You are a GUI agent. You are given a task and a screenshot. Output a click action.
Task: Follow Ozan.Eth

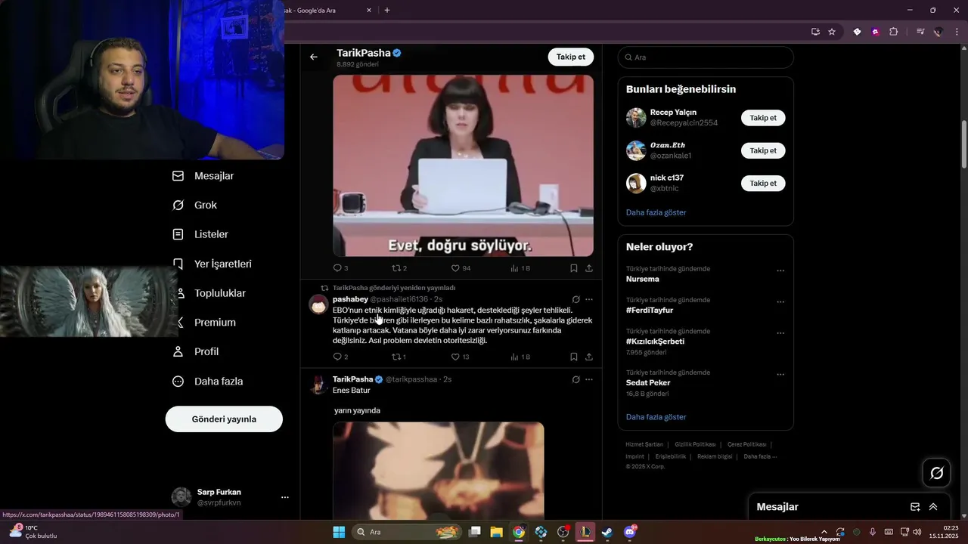tap(763, 150)
